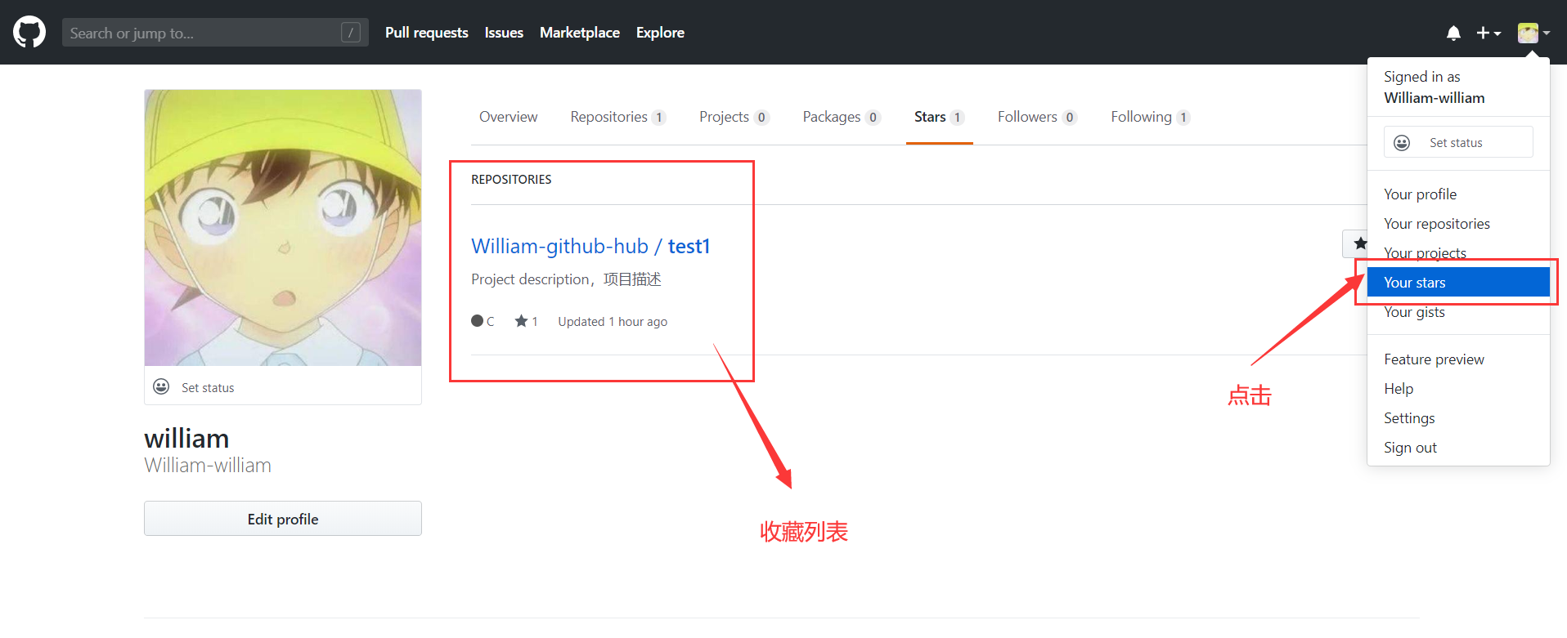Switch to the Repositories tab

tap(618, 117)
